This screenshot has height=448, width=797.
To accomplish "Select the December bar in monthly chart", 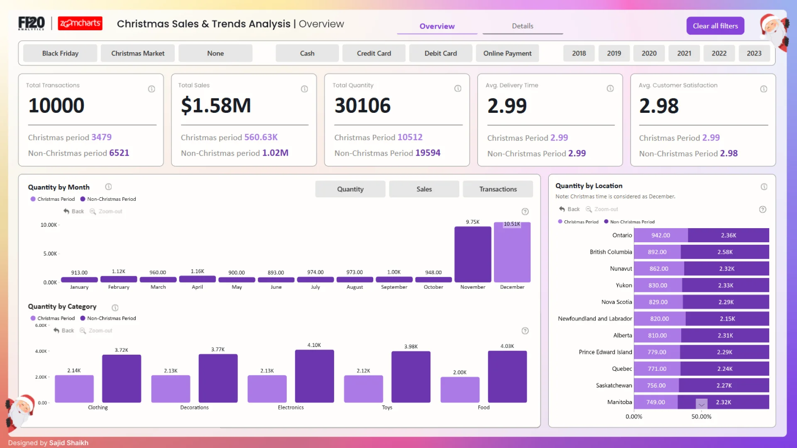I will coord(512,252).
